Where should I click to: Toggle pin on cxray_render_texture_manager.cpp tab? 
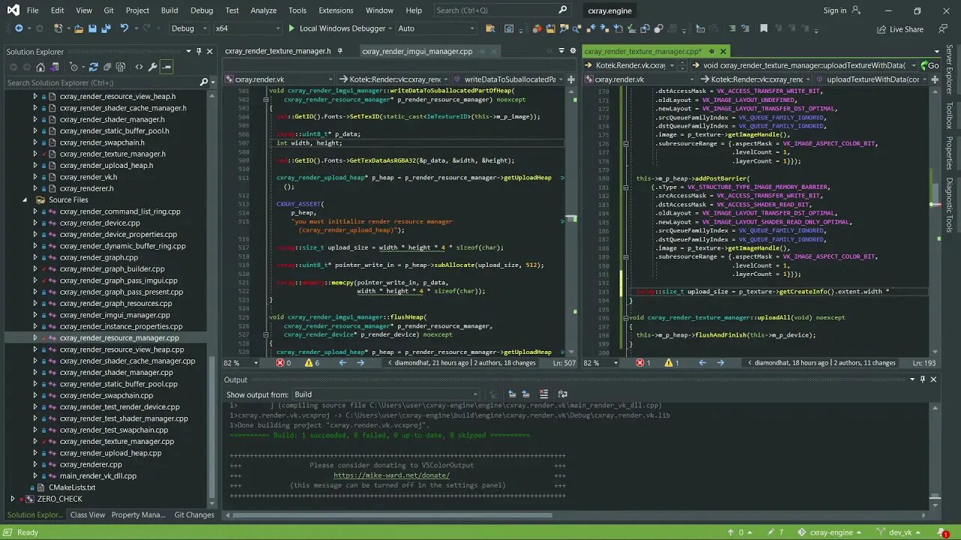click(711, 51)
